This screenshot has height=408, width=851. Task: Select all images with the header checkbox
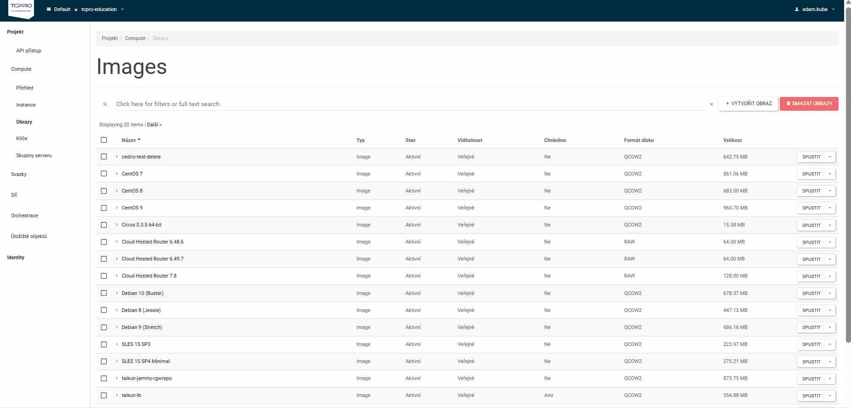[x=104, y=140]
